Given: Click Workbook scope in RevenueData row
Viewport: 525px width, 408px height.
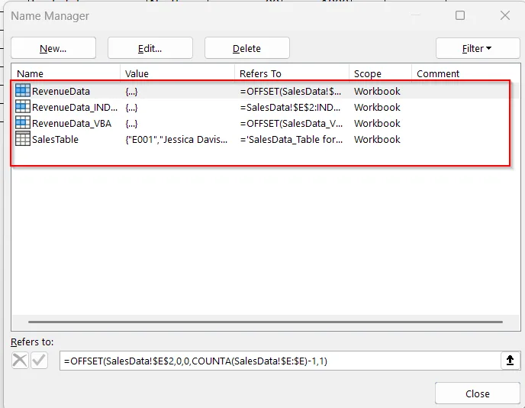Looking at the screenshot, I should click(377, 91).
